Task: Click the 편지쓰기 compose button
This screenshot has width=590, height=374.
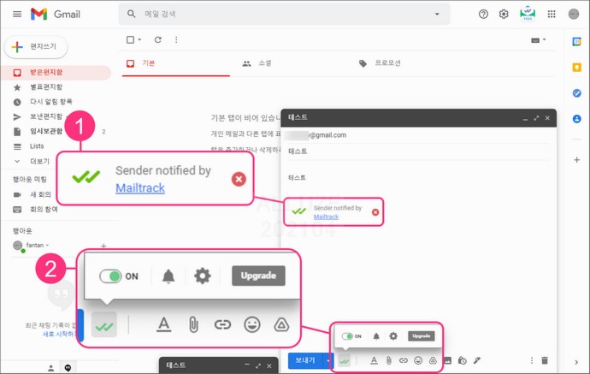Action: pos(36,47)
